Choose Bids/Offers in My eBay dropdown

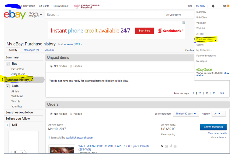coord(202,17)
